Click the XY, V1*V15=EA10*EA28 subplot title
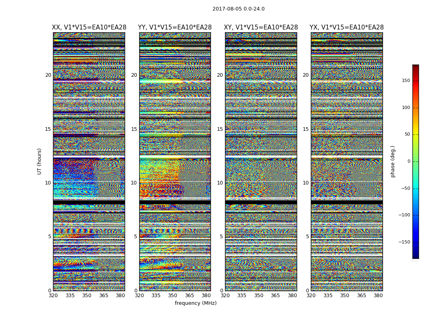The height and width of the screenshot is (323, 425). 261,27
